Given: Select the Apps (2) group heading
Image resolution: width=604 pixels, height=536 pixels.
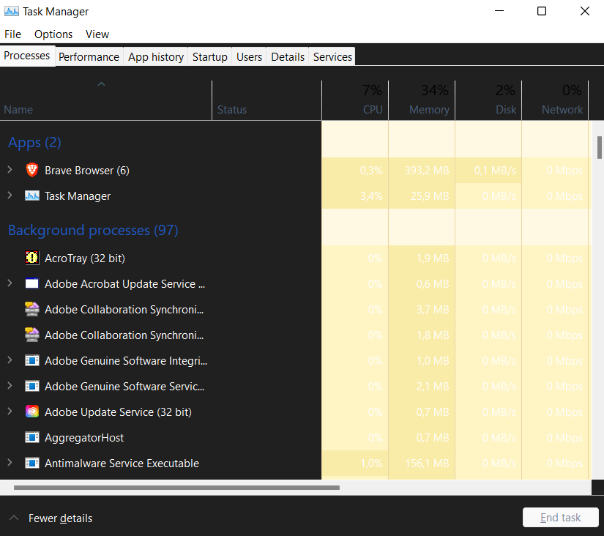Looking at the screenshot, I should tap(34, 143).
